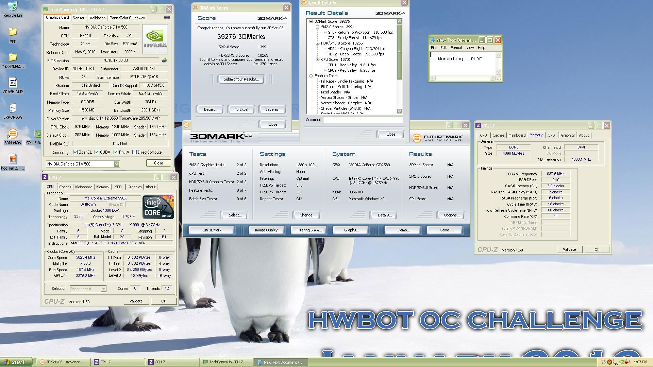Screen dimensions: 653x367
Task: Toggle the PhysX checkbox
Action: pyautogui.click(x=116, y=152)
